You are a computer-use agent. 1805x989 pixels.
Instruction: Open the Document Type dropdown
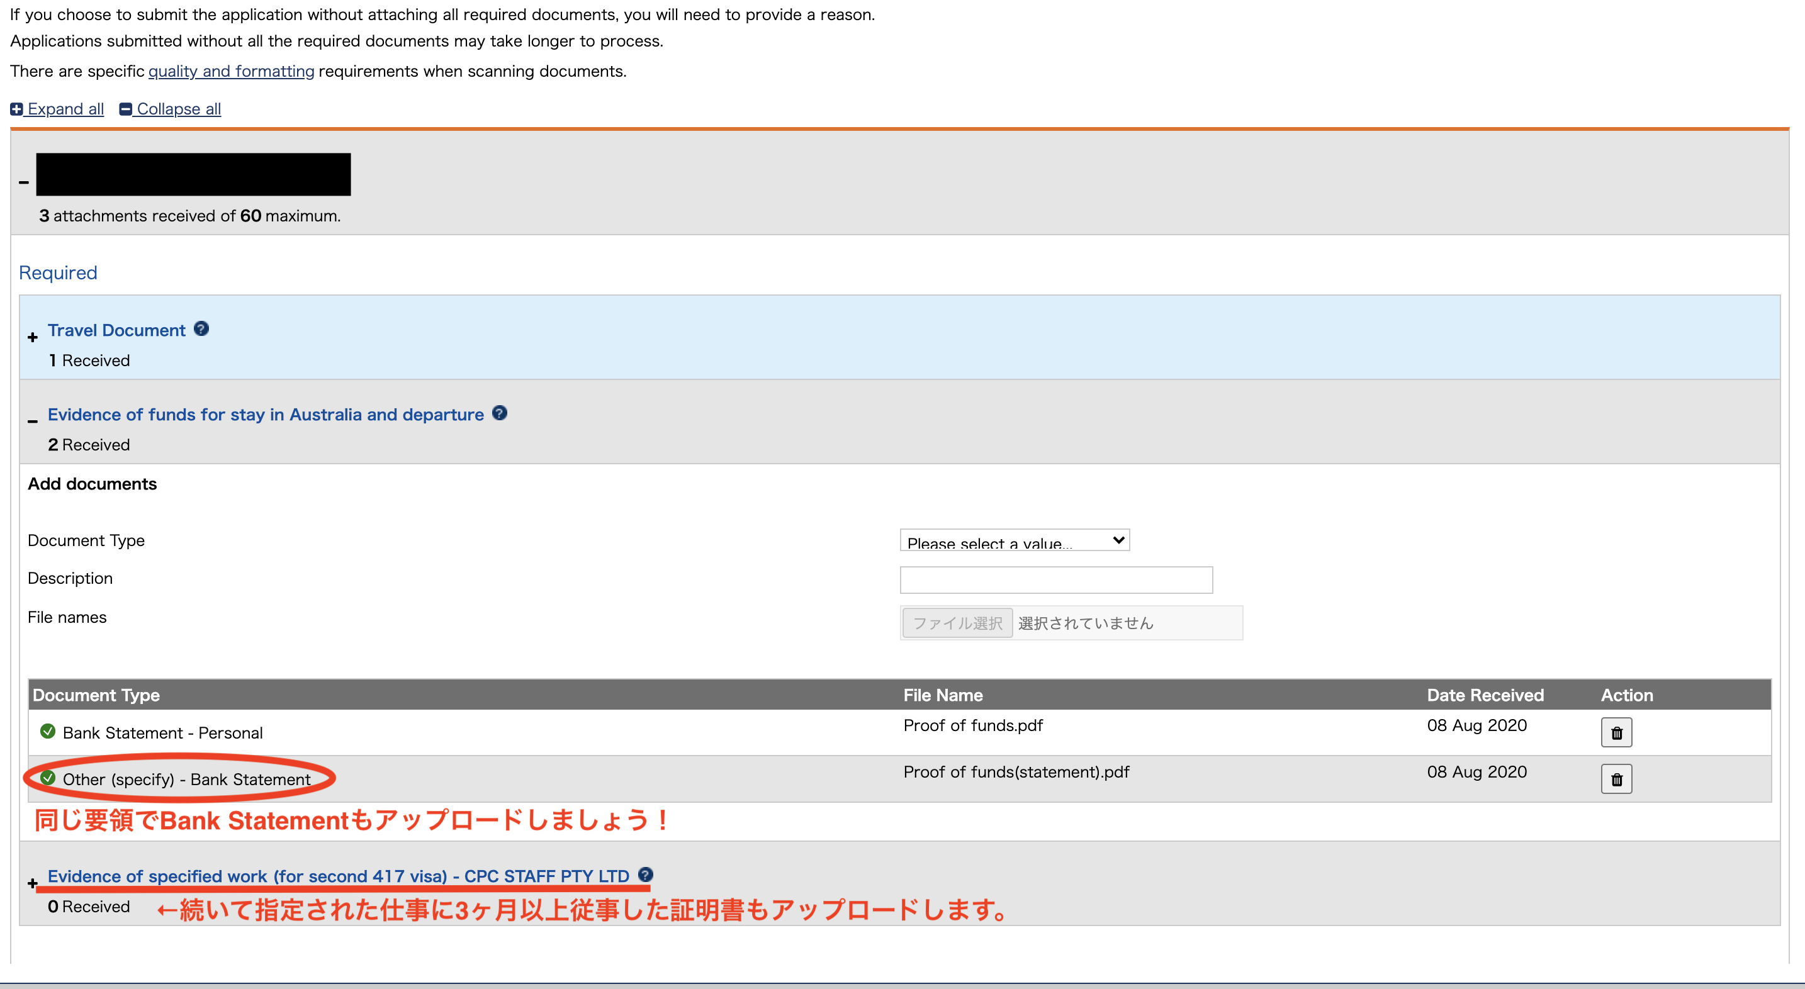pyautogui.click(x=1014, y=540)
